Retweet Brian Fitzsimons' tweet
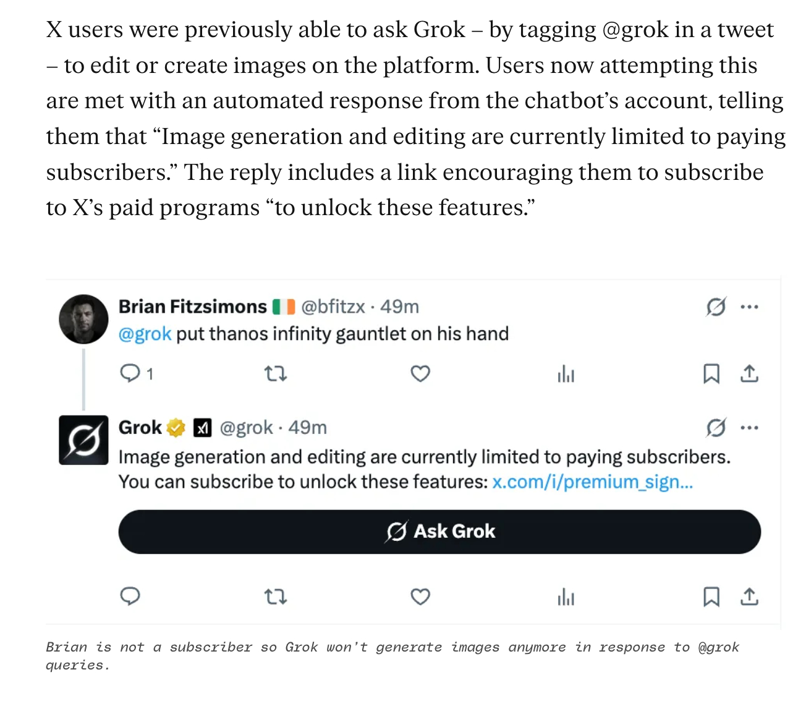This screenshot has width=806, height=701. (276, 373)
